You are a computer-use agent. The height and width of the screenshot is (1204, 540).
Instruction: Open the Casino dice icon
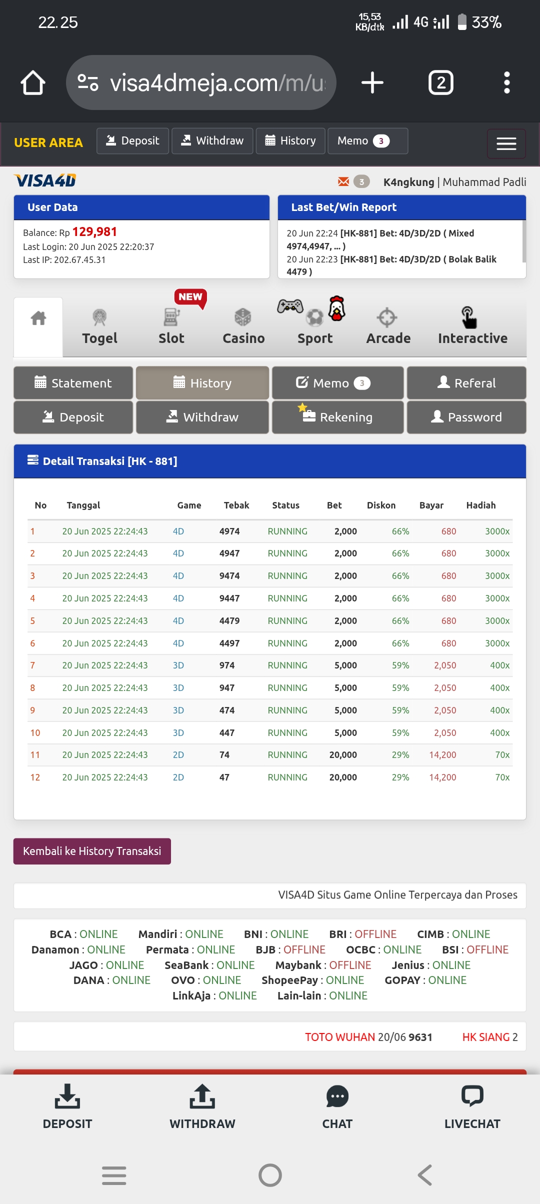[243, 318]
